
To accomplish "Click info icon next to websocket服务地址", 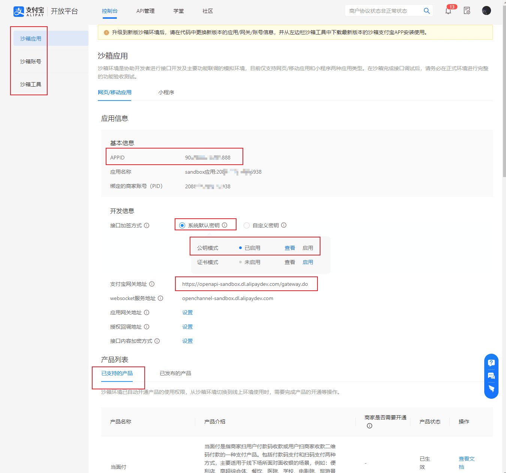I will [160, 298].
